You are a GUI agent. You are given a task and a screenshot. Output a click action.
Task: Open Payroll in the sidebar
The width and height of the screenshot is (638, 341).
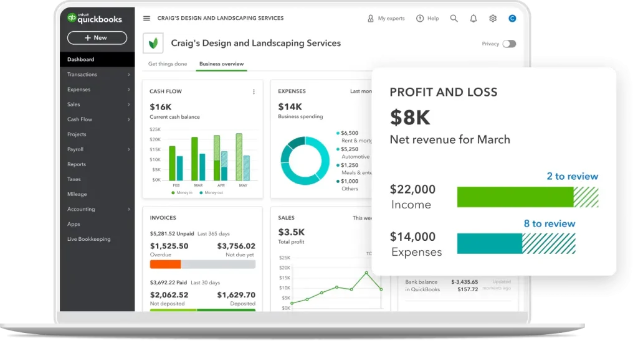point(75,149)
